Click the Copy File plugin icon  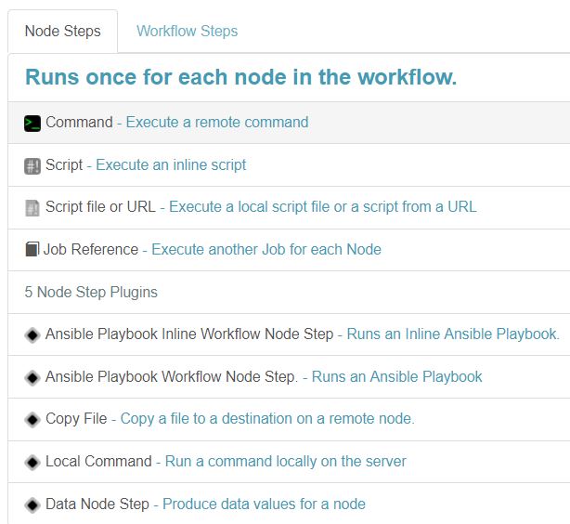[x=32, y=420]
